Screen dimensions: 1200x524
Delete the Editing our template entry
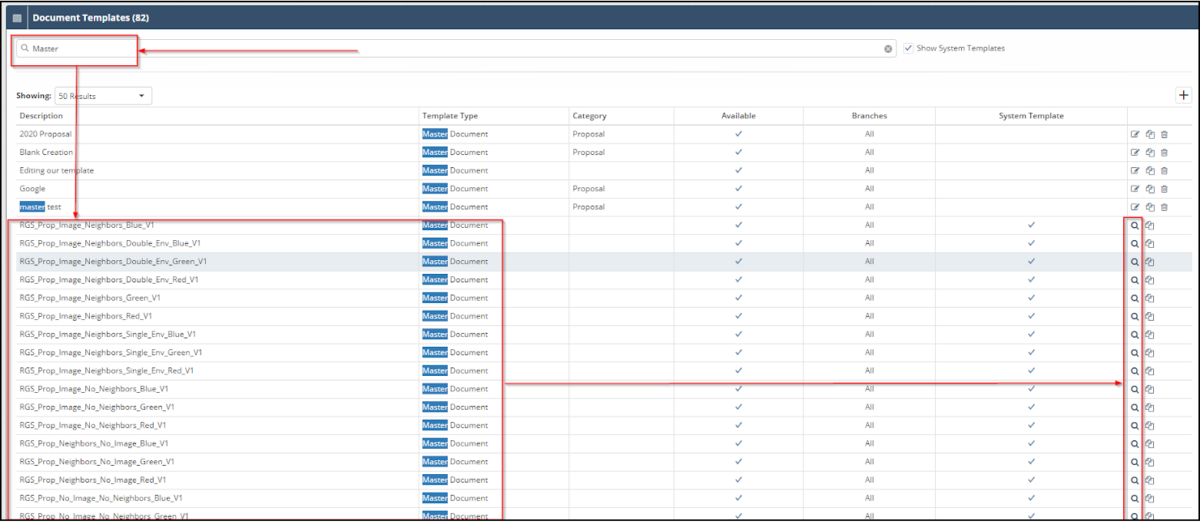[x=1165, y=170]
